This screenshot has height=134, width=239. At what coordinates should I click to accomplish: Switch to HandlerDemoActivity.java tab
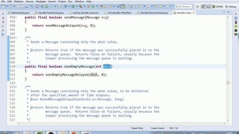tap(152, 13)
